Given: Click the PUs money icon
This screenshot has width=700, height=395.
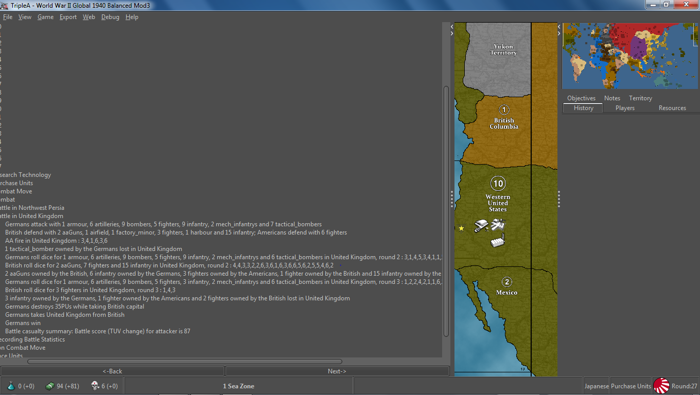Looking at the screenshot, I should [x=50, y=386].
